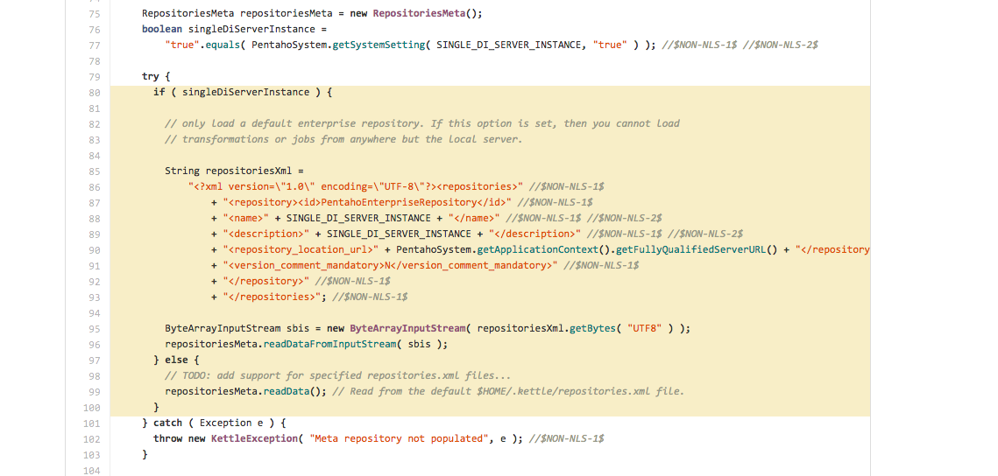Select line number 96

(x=95, y=345)
